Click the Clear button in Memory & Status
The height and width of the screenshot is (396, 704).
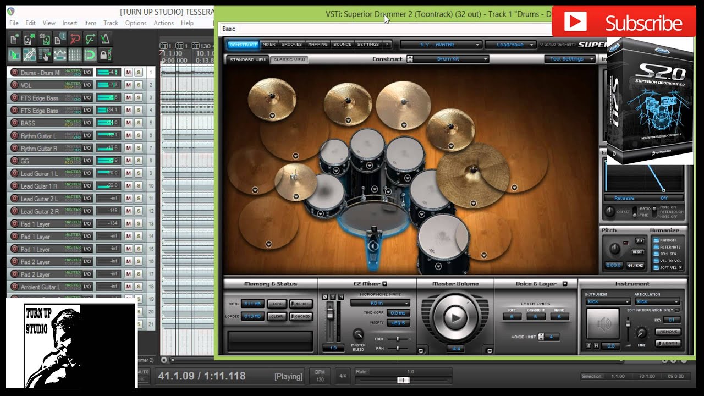point(277,316)
